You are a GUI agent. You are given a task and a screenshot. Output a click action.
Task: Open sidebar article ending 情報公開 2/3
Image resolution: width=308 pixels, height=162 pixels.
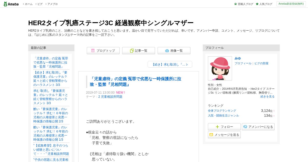(51, 115)
